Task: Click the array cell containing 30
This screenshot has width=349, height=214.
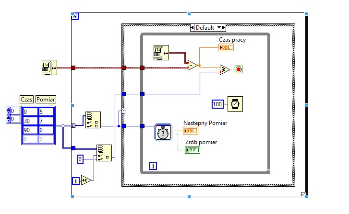Action: point(31,121)
